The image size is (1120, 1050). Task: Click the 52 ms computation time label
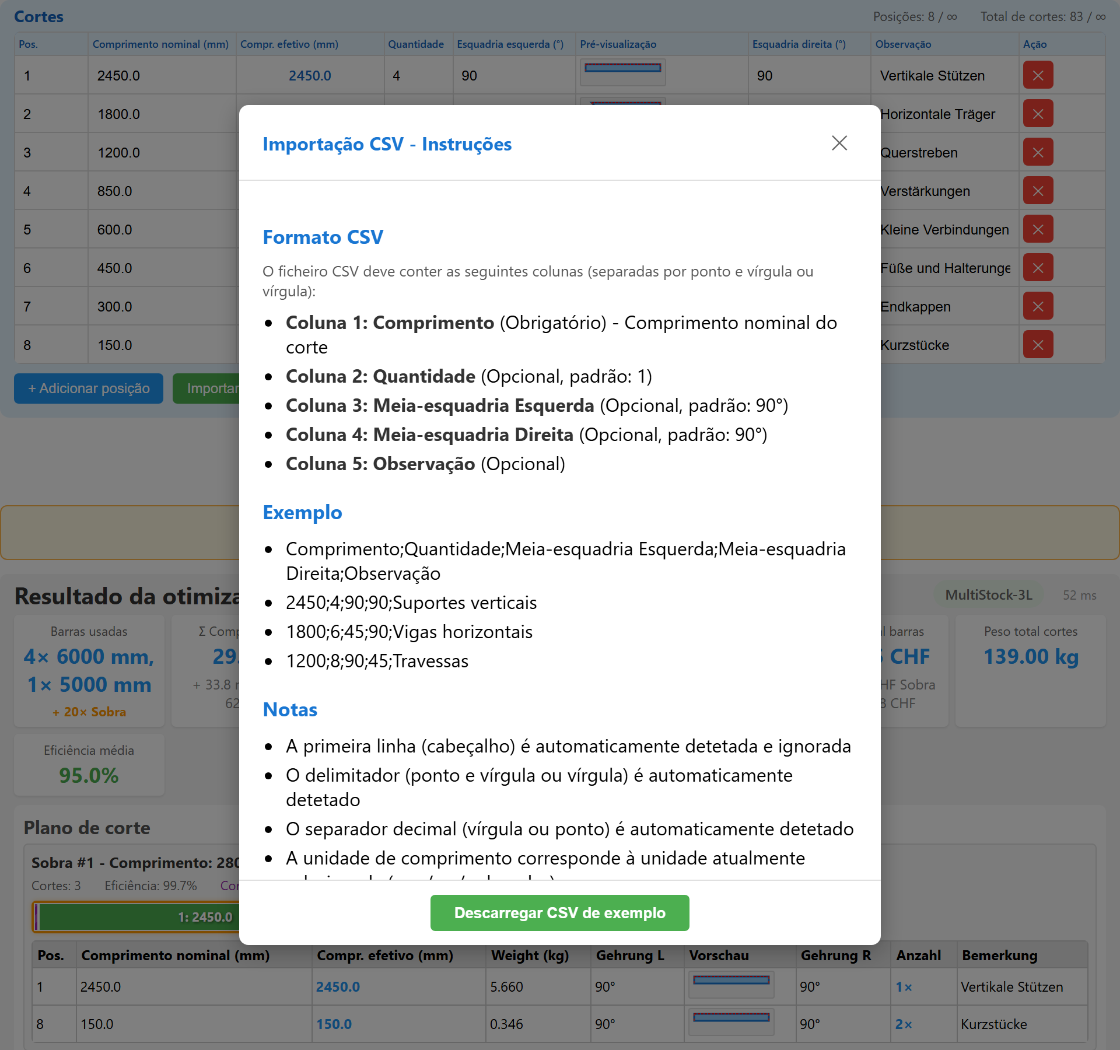pyautogui.click(x=1079, y=595)
